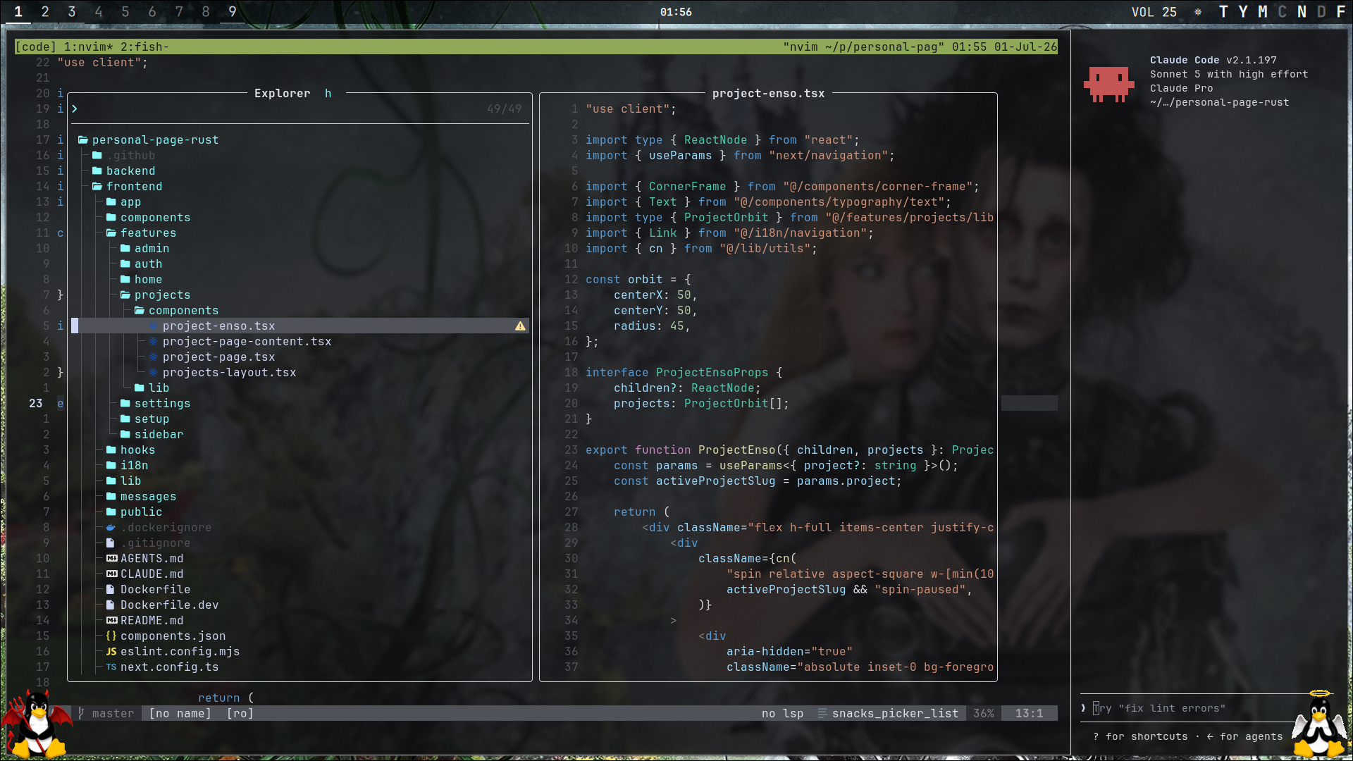1353x761 pixels.
Task: Open projects-layout.tsx from the Explorer
Action: 229,373
